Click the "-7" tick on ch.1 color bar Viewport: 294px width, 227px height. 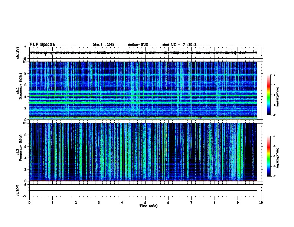[274, 115]
